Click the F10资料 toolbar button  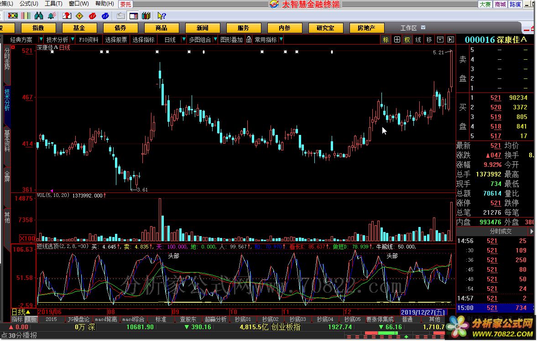pyautogui.click(x=89, y=40)
